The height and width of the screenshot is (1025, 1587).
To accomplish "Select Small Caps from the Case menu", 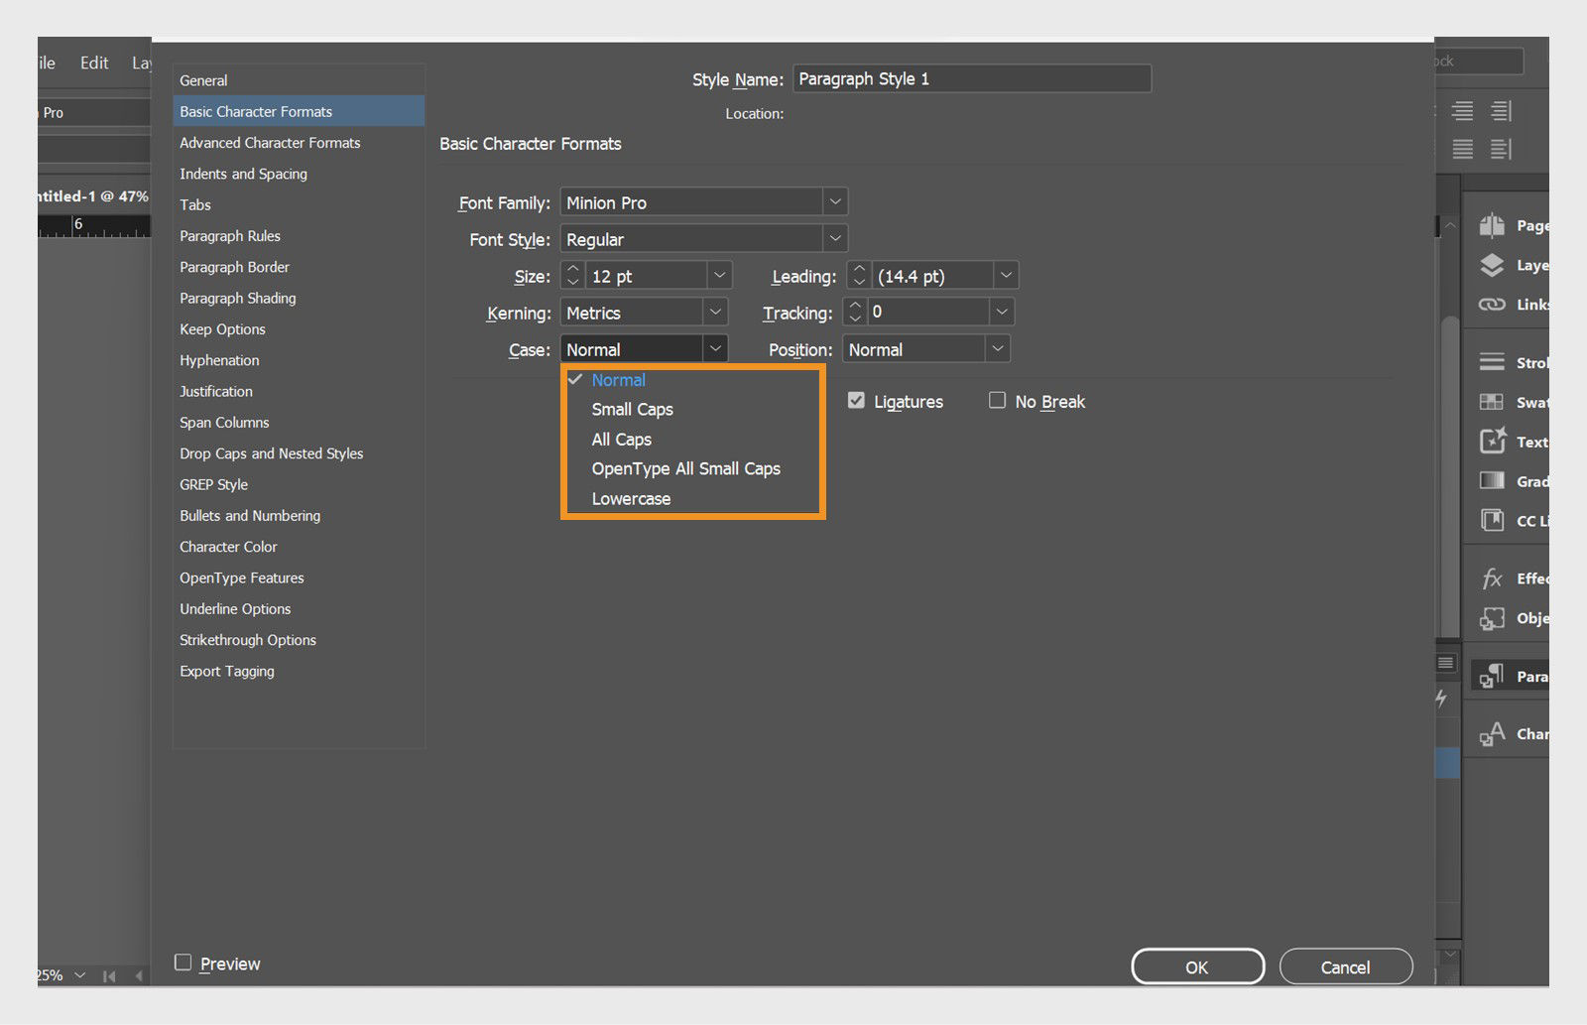I will tap(632, 409).
